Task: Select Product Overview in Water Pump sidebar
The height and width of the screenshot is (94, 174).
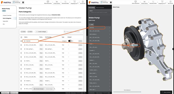Action: (7, 15)
